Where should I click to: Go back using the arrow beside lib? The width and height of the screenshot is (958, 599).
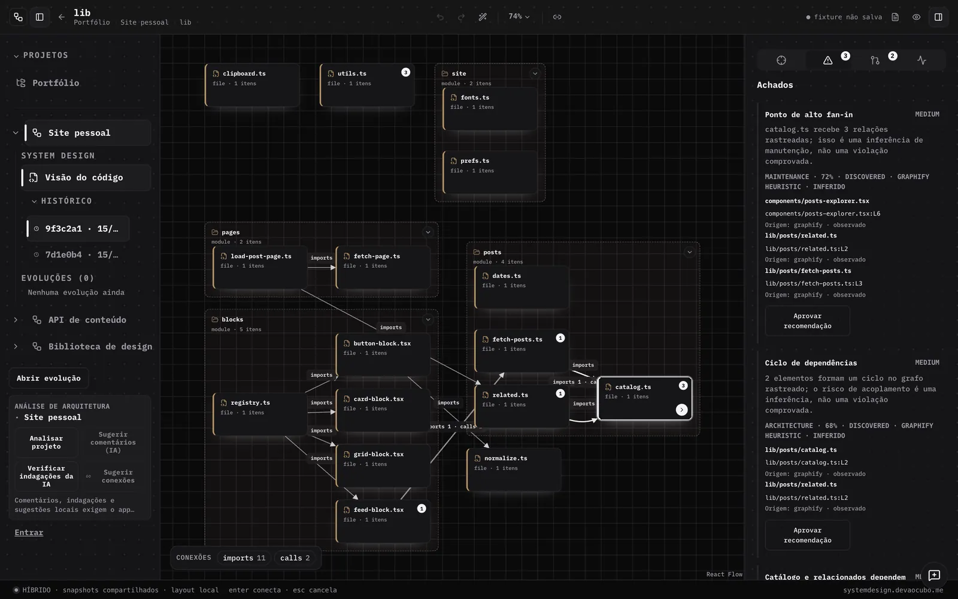(x=61, y=17)
